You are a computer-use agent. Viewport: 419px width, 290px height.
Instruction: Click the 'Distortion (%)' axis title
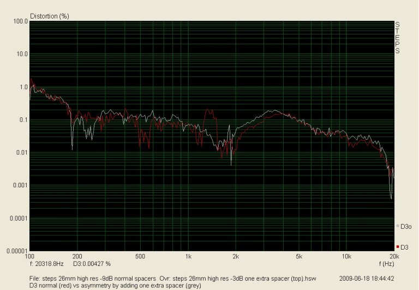pos(50,16)
